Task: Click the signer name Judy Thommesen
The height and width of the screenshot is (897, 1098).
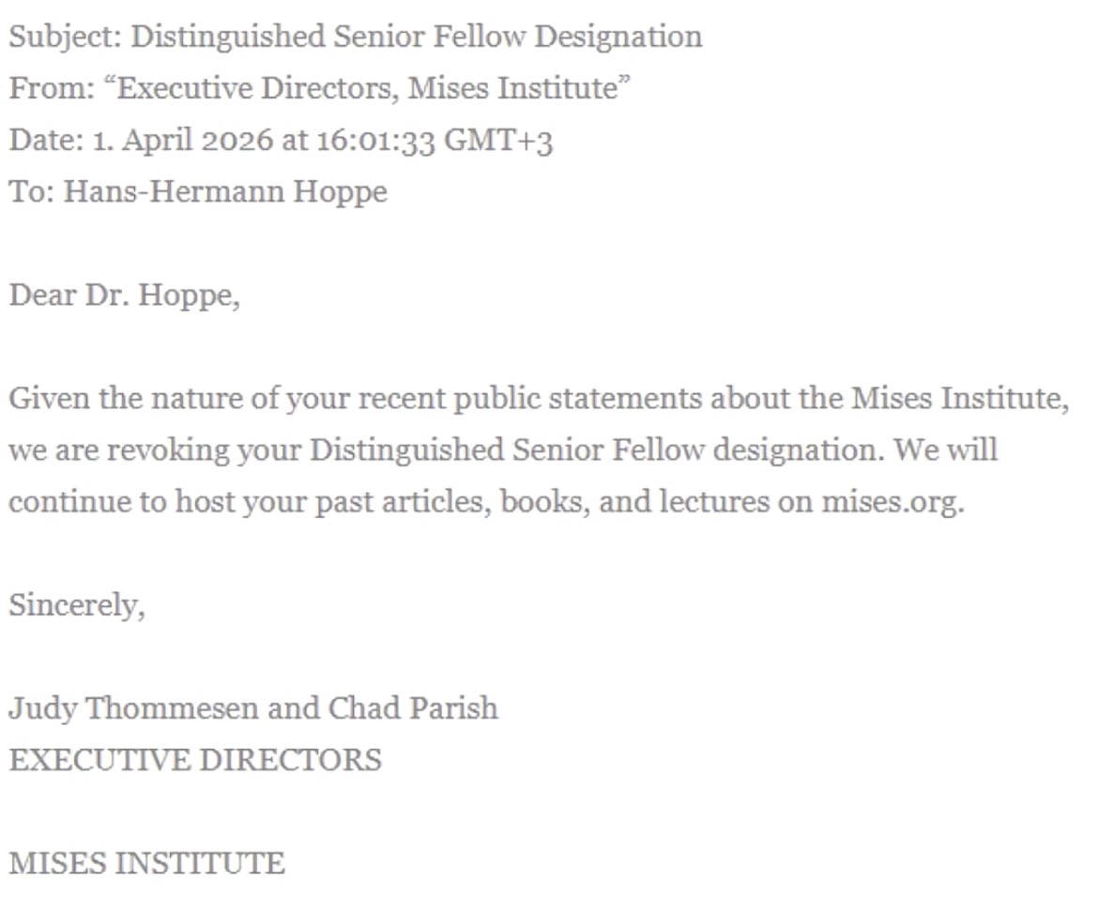Action: (x=133, y=707)
